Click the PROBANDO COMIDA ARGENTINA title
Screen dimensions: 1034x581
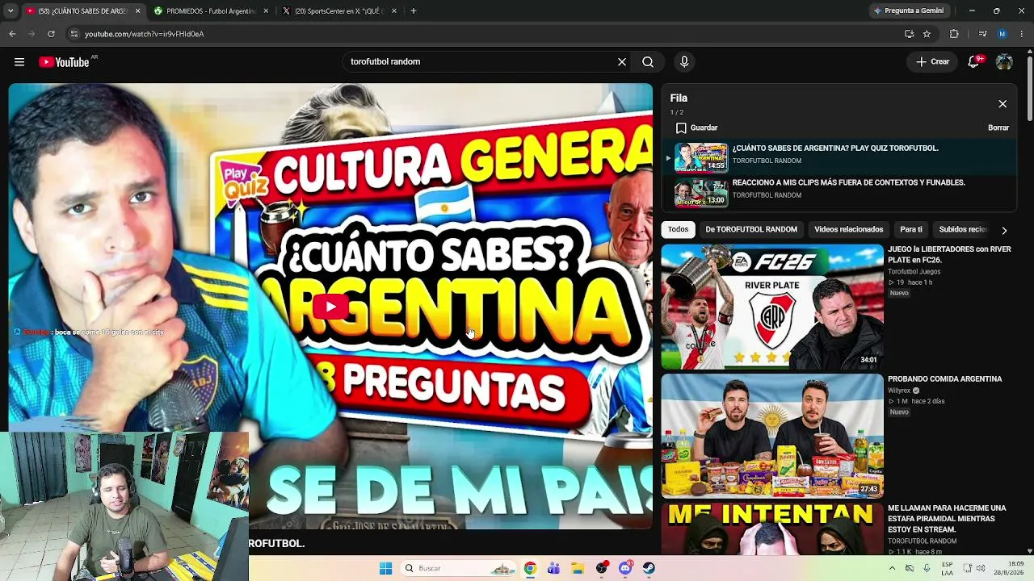pos(944,379)
